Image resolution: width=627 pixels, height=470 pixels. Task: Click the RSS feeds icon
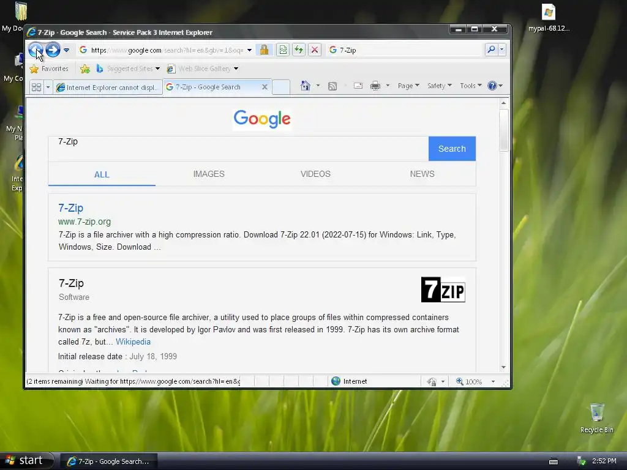(332, 86)
